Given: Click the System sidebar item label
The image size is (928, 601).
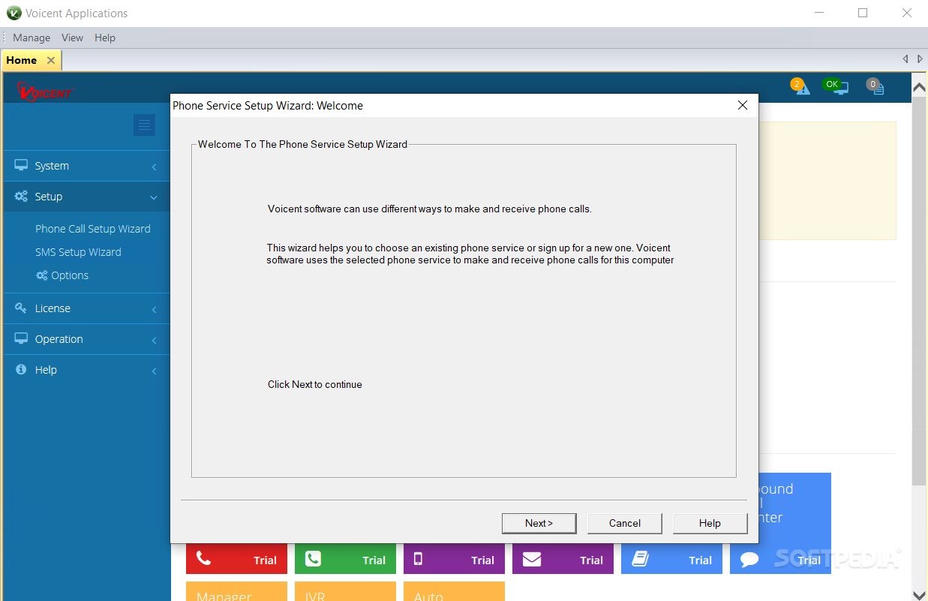Looking at the screenshot, I should pos(52,166).
